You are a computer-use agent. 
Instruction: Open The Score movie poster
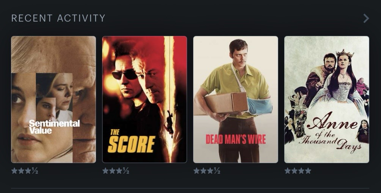point(145,100)
